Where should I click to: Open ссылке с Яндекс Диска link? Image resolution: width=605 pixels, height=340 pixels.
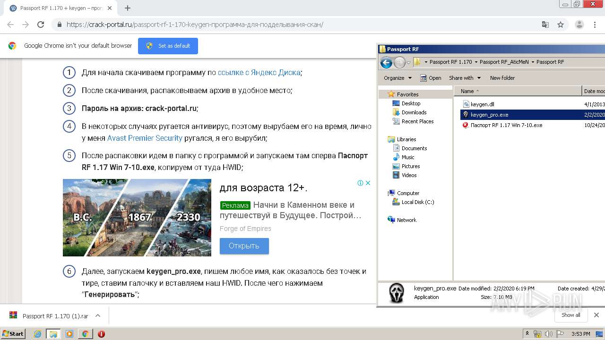[x=259, y=72]
